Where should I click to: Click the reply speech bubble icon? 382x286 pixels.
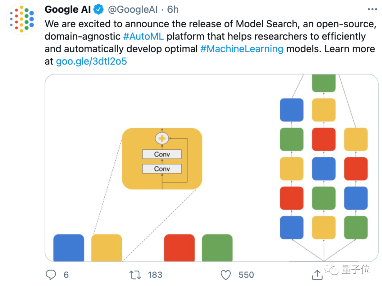pyautogui.click(x=52, y=275)
